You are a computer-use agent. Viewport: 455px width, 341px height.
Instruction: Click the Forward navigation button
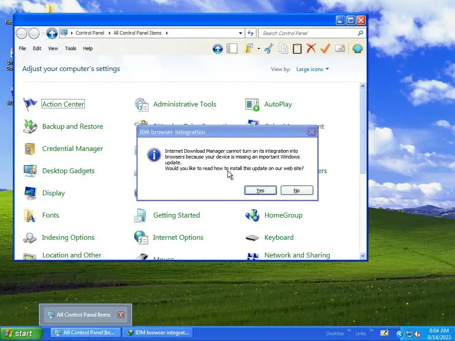(x=34, y=33)
